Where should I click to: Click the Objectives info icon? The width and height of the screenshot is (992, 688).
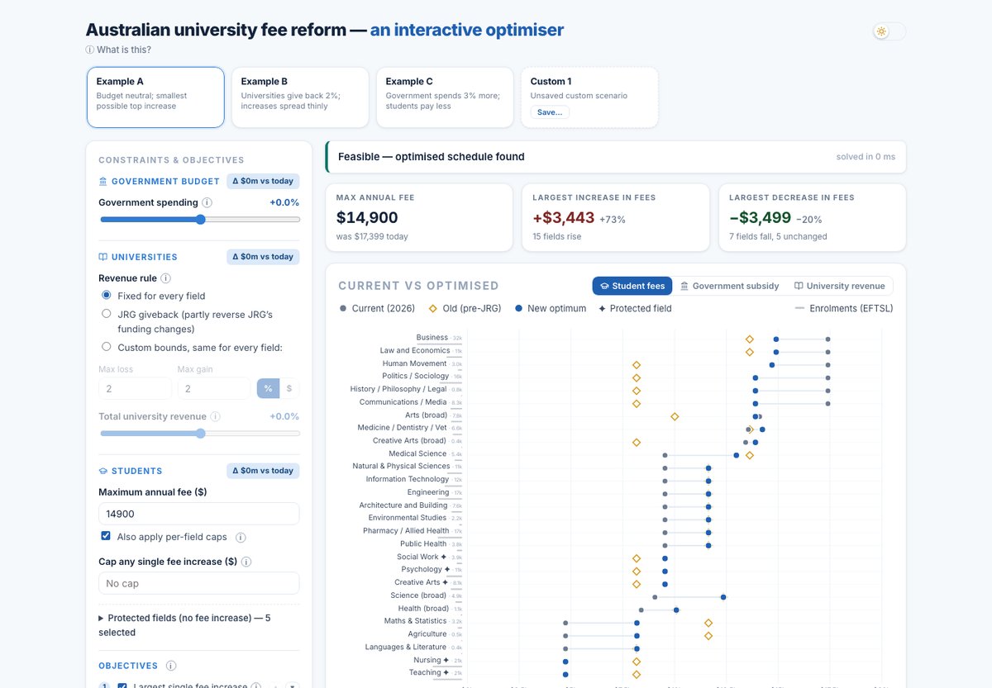pos(170,666)
